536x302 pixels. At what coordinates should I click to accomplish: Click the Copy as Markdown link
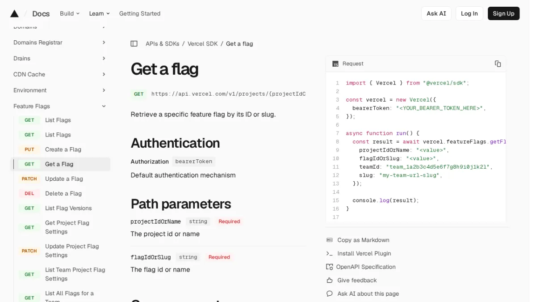363,240
